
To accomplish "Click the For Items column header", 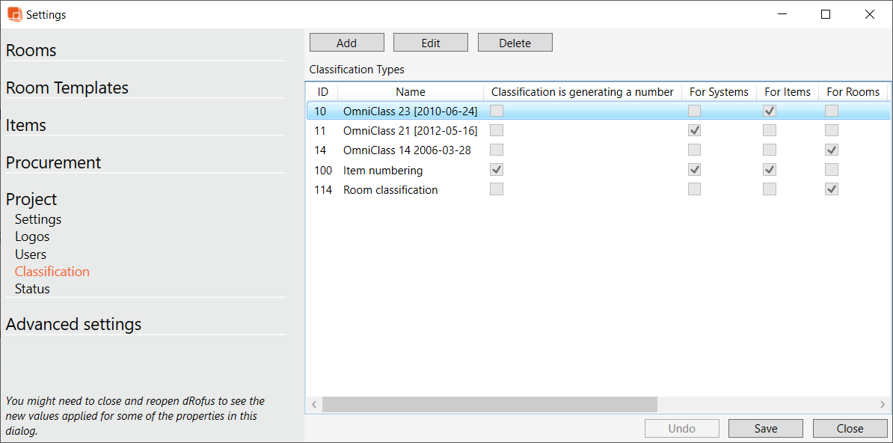I will pyautogui.click(x=788, y=92).
